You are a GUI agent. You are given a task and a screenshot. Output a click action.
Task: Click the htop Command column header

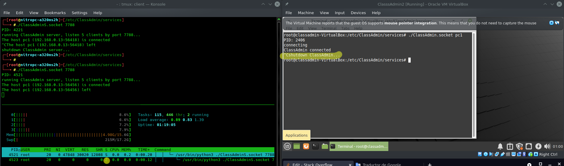pyautogui.click(x=163, y=150)
